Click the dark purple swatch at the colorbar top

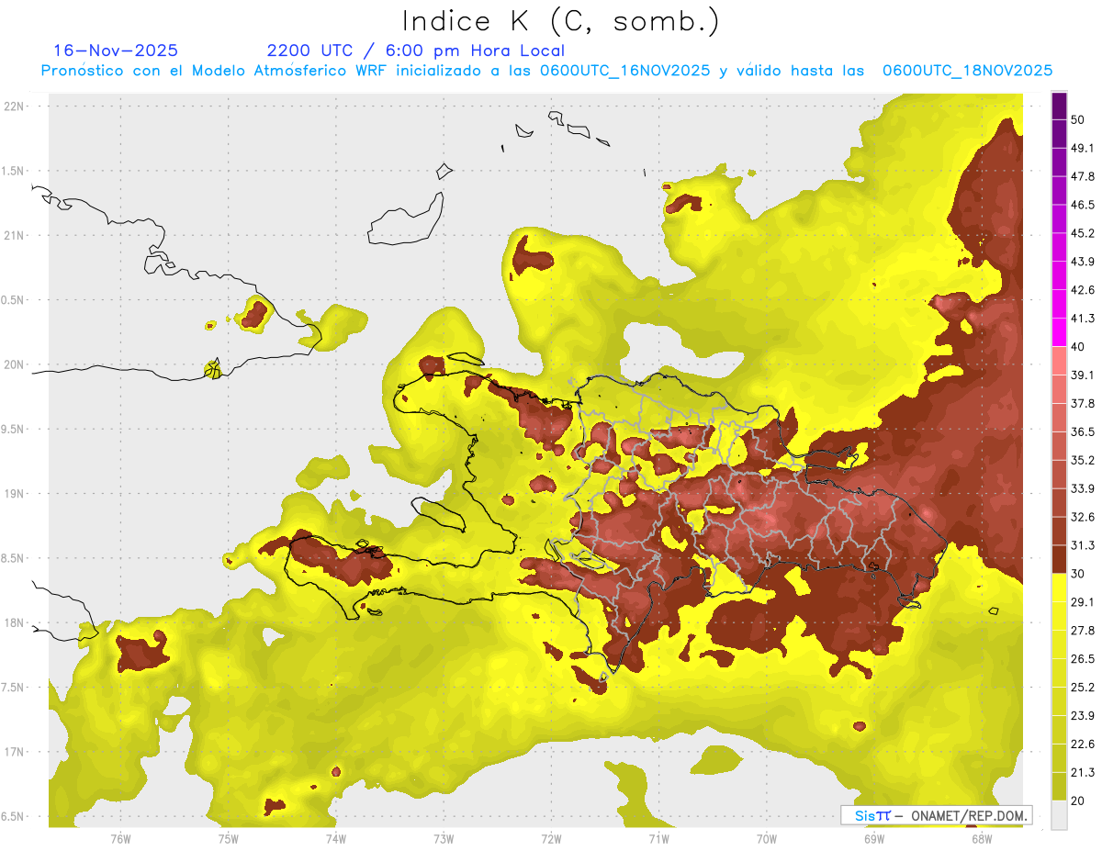click(1059, 107)
